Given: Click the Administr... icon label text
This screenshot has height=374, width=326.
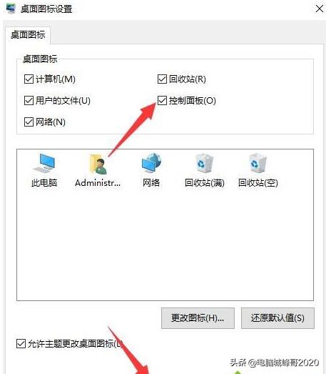Looking at the screenshot, I should [98, 183].
